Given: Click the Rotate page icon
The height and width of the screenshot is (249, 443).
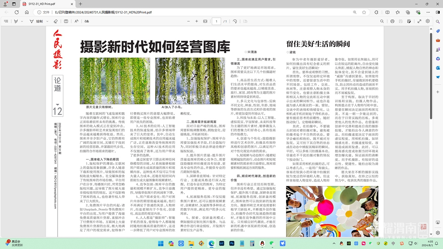Looking at the screenshot, I should pyautogui.click(x=235, y=21).
